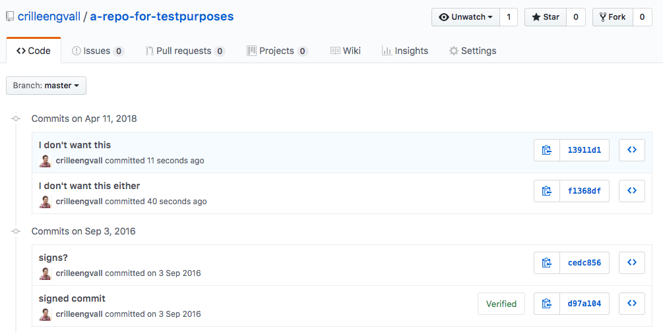Click 'Commits on Sep 3, 2016' heading
The image size is (663, 332).
83,231
